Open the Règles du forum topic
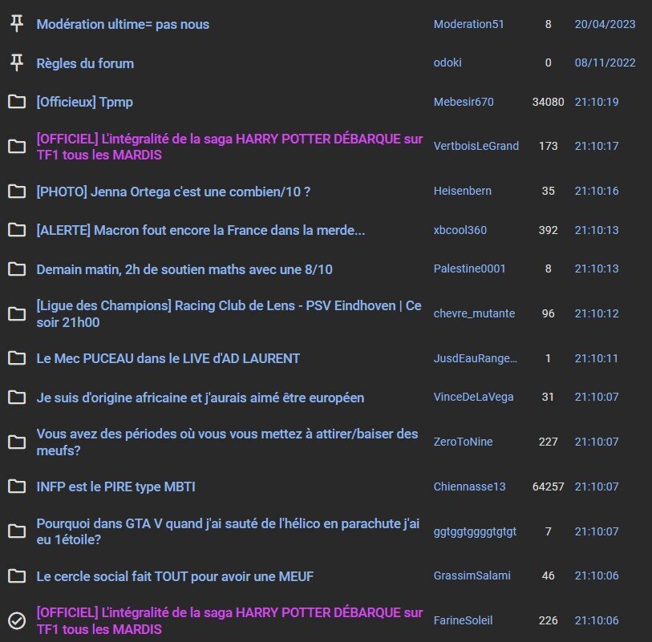The height and width of the screenshot is (642, 652). pyautogui.click(x=85, y=63)
